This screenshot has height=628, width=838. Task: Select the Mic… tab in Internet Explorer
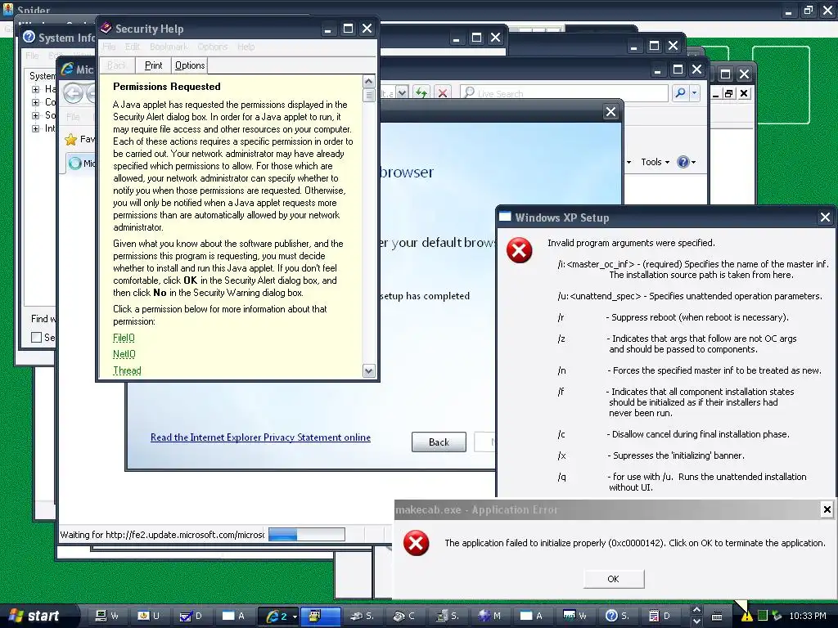(81, 163)
